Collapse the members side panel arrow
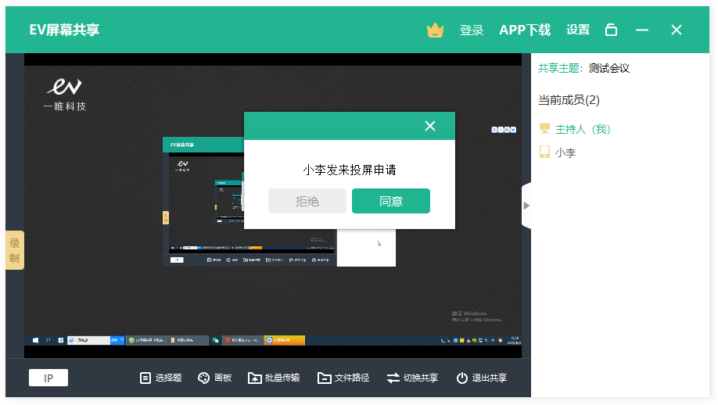718x405 pixels. tap(526, 206)
